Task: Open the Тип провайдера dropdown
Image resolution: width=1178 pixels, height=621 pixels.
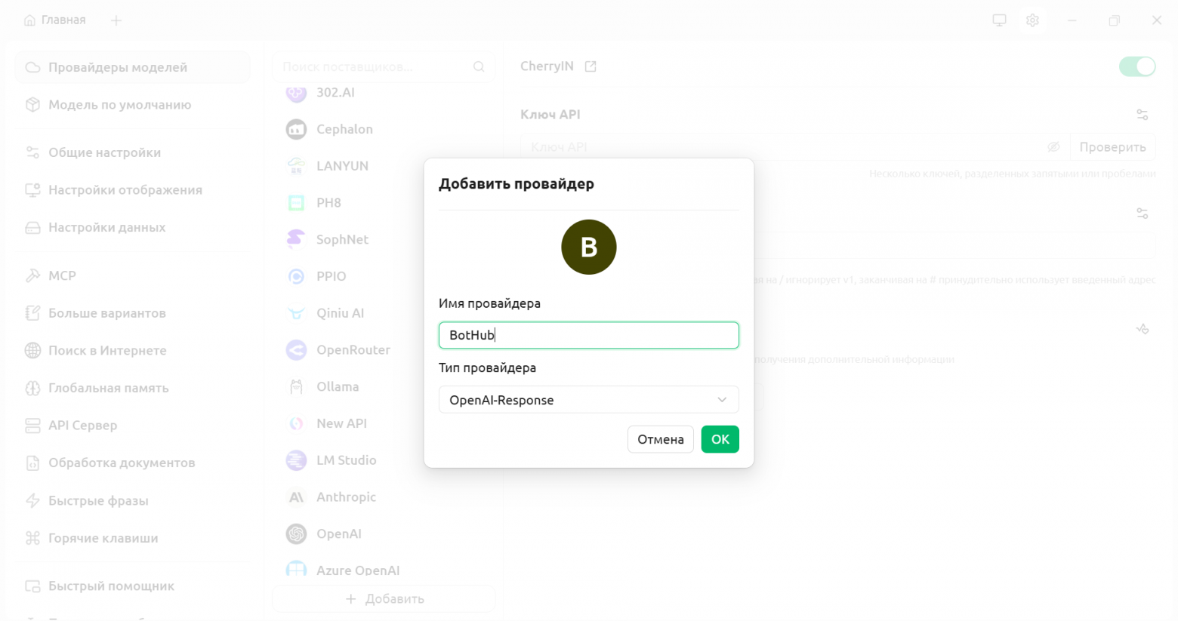Action: coord(588,399)
